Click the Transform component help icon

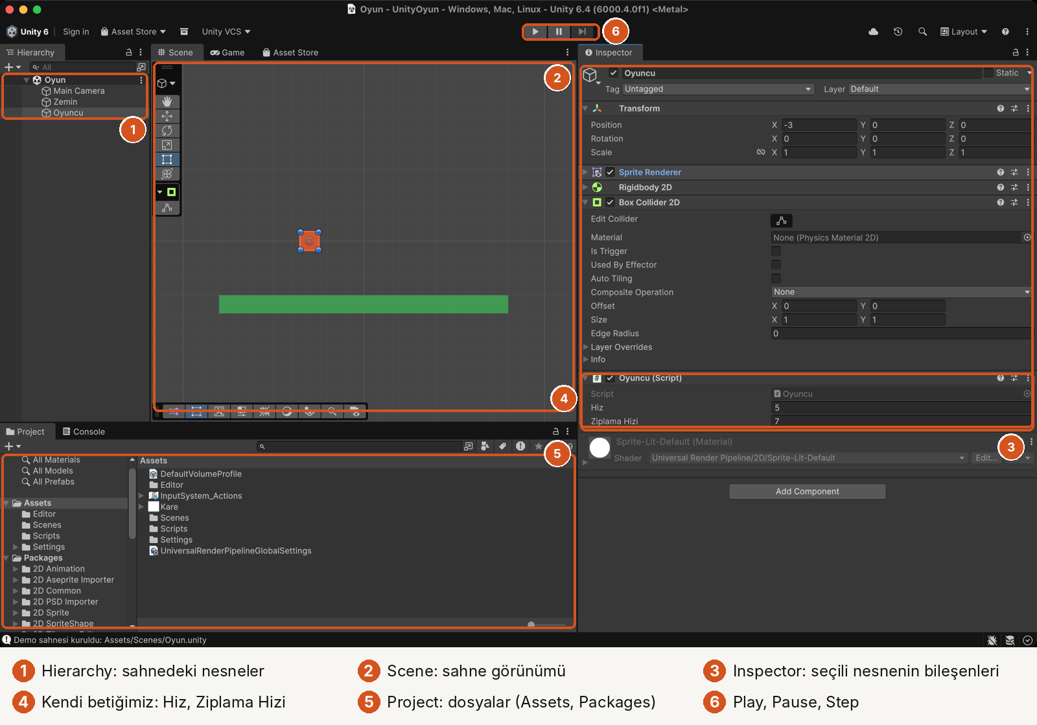1001,109
